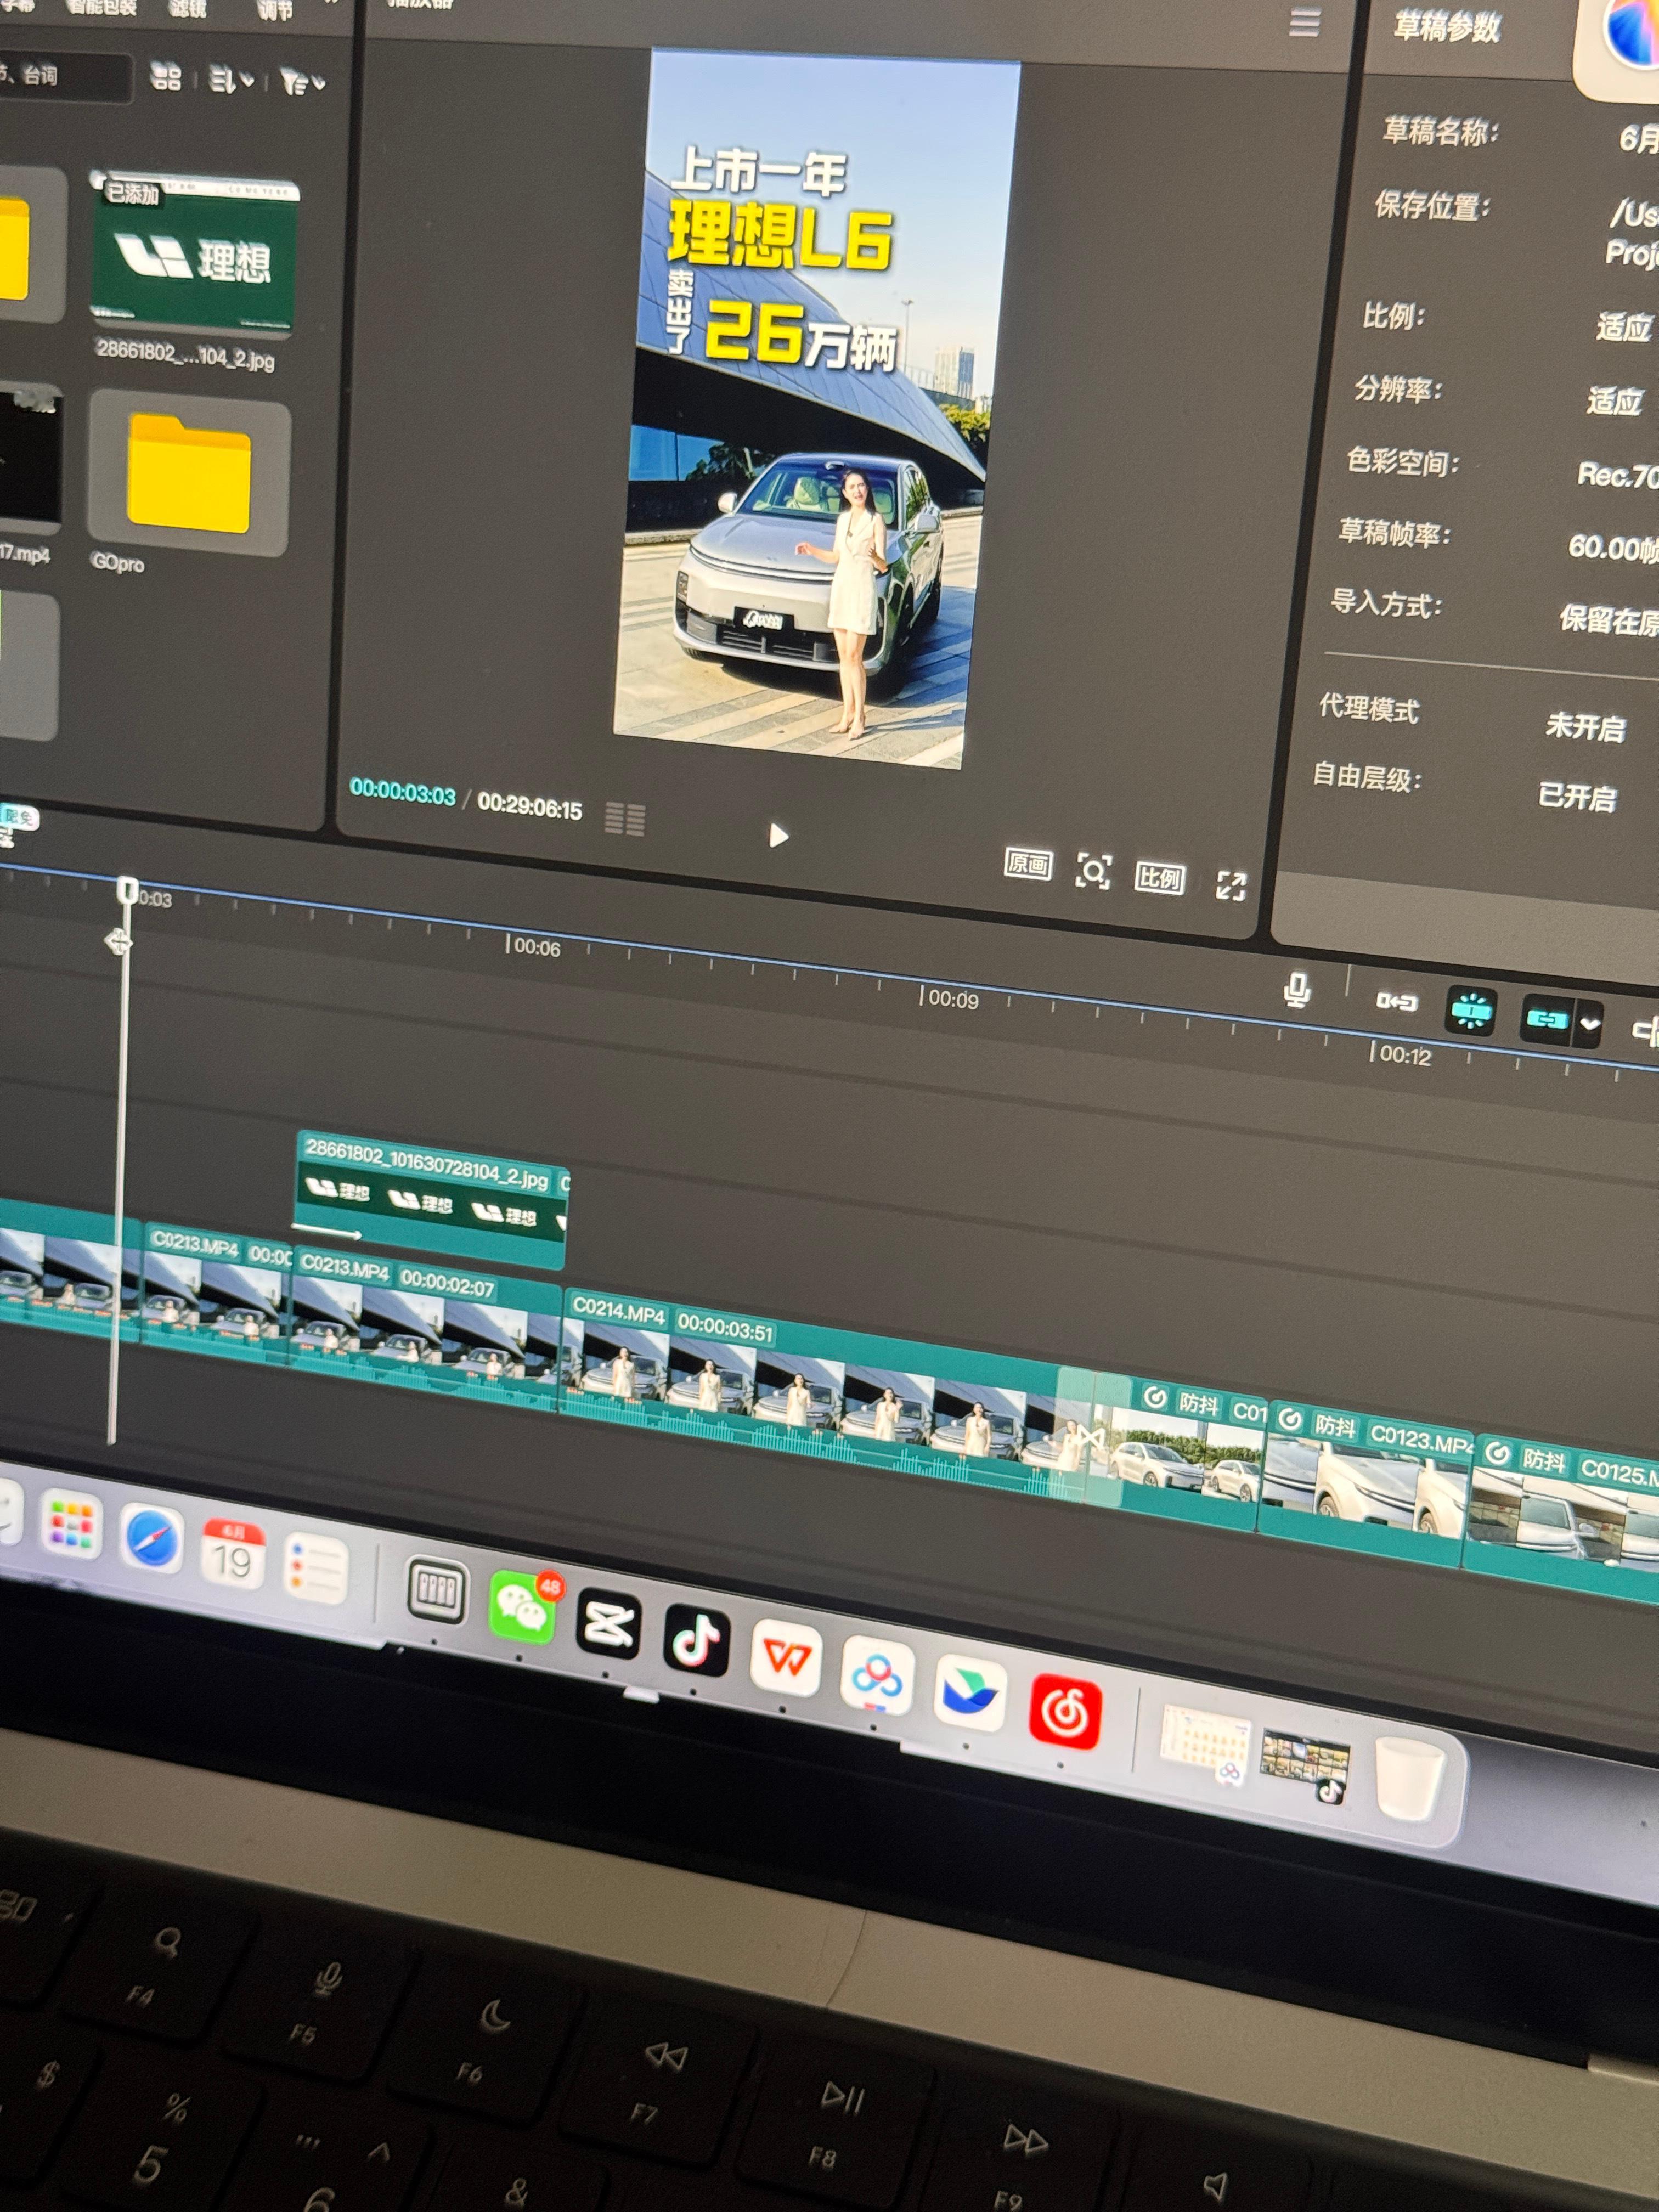Click the keyframe diamond marker on playhead
The image size is (1659, 2212).
tap(118, 941)
